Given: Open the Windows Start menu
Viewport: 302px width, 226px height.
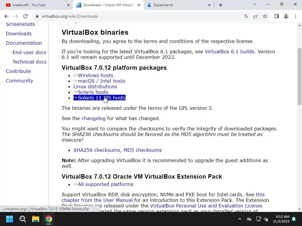Looking at the screenshot, I should 9,219.
